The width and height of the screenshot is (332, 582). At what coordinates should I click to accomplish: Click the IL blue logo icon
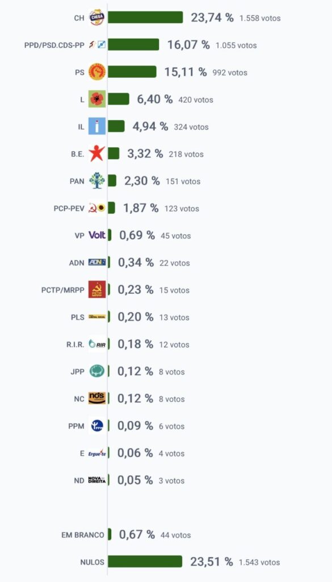[97, 126]
